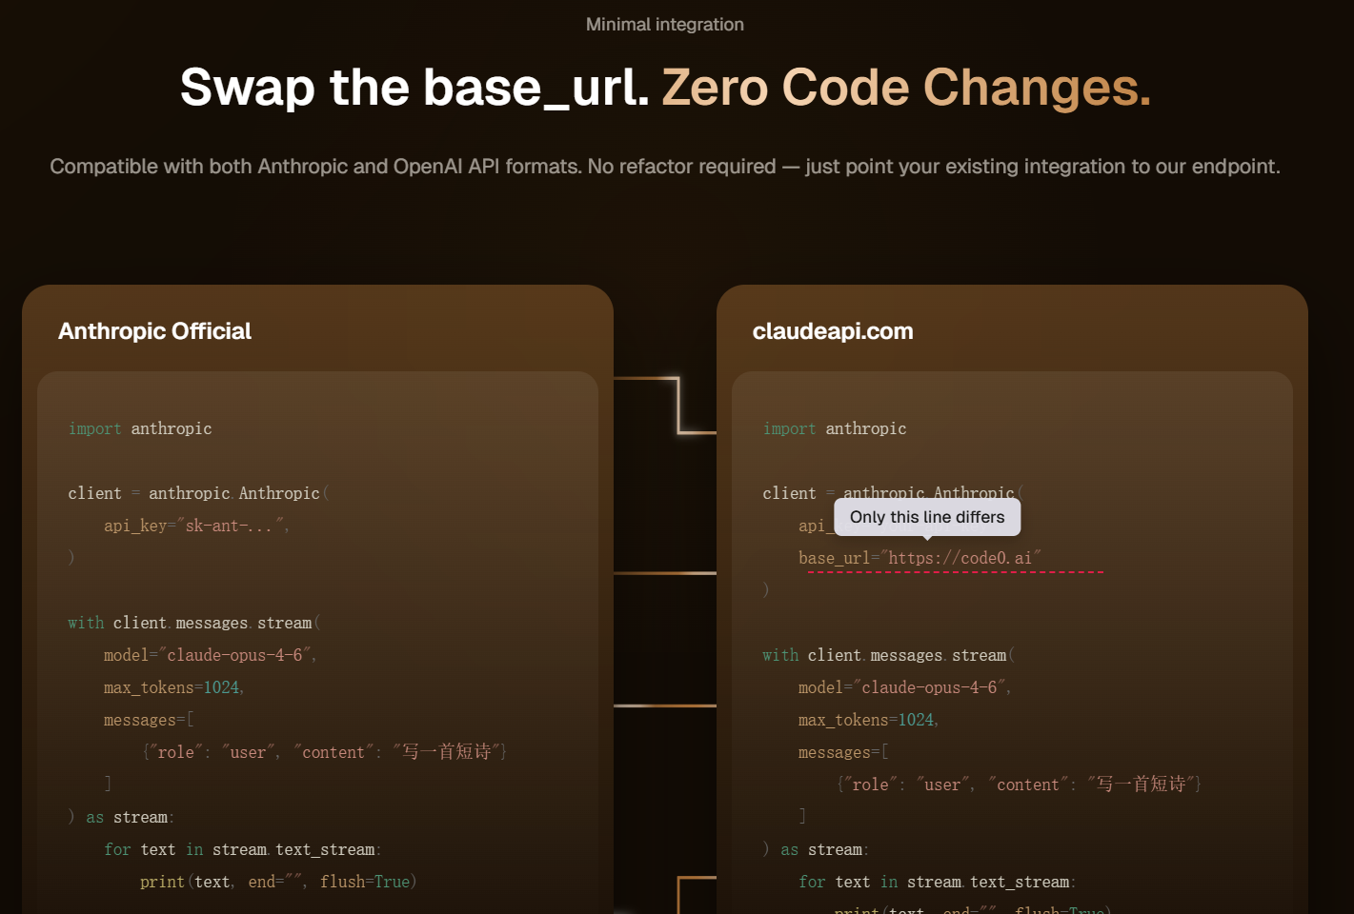
Task: Click 'for text in stream.text_stream:' in Anthropic Official card
Action: tap(243, 849)
